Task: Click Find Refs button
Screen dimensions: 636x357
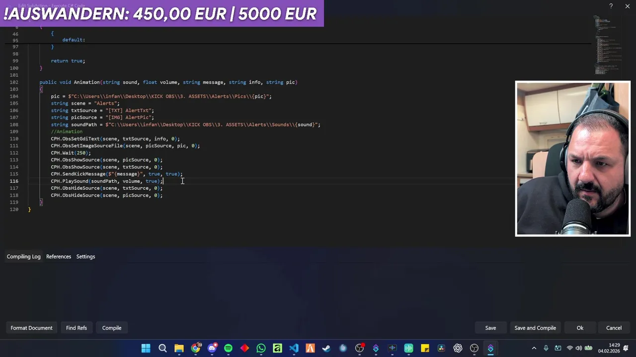Action: (x=77, y=328)
